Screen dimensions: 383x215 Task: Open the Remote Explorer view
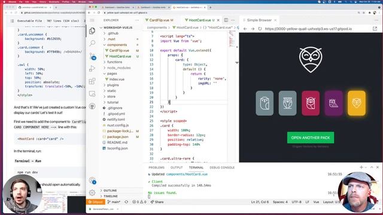point(92,94)
